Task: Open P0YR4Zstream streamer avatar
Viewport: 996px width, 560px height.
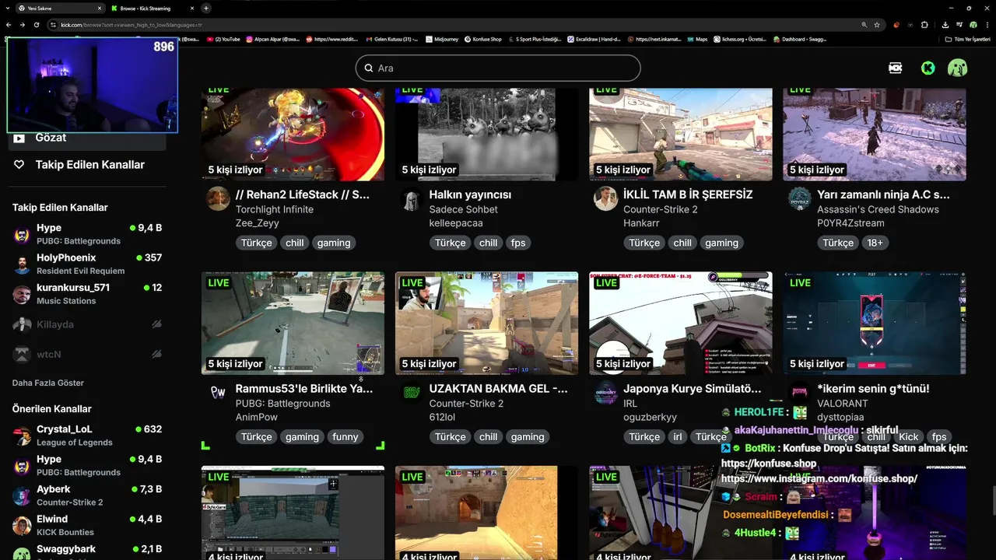Action: click(799, 198)
